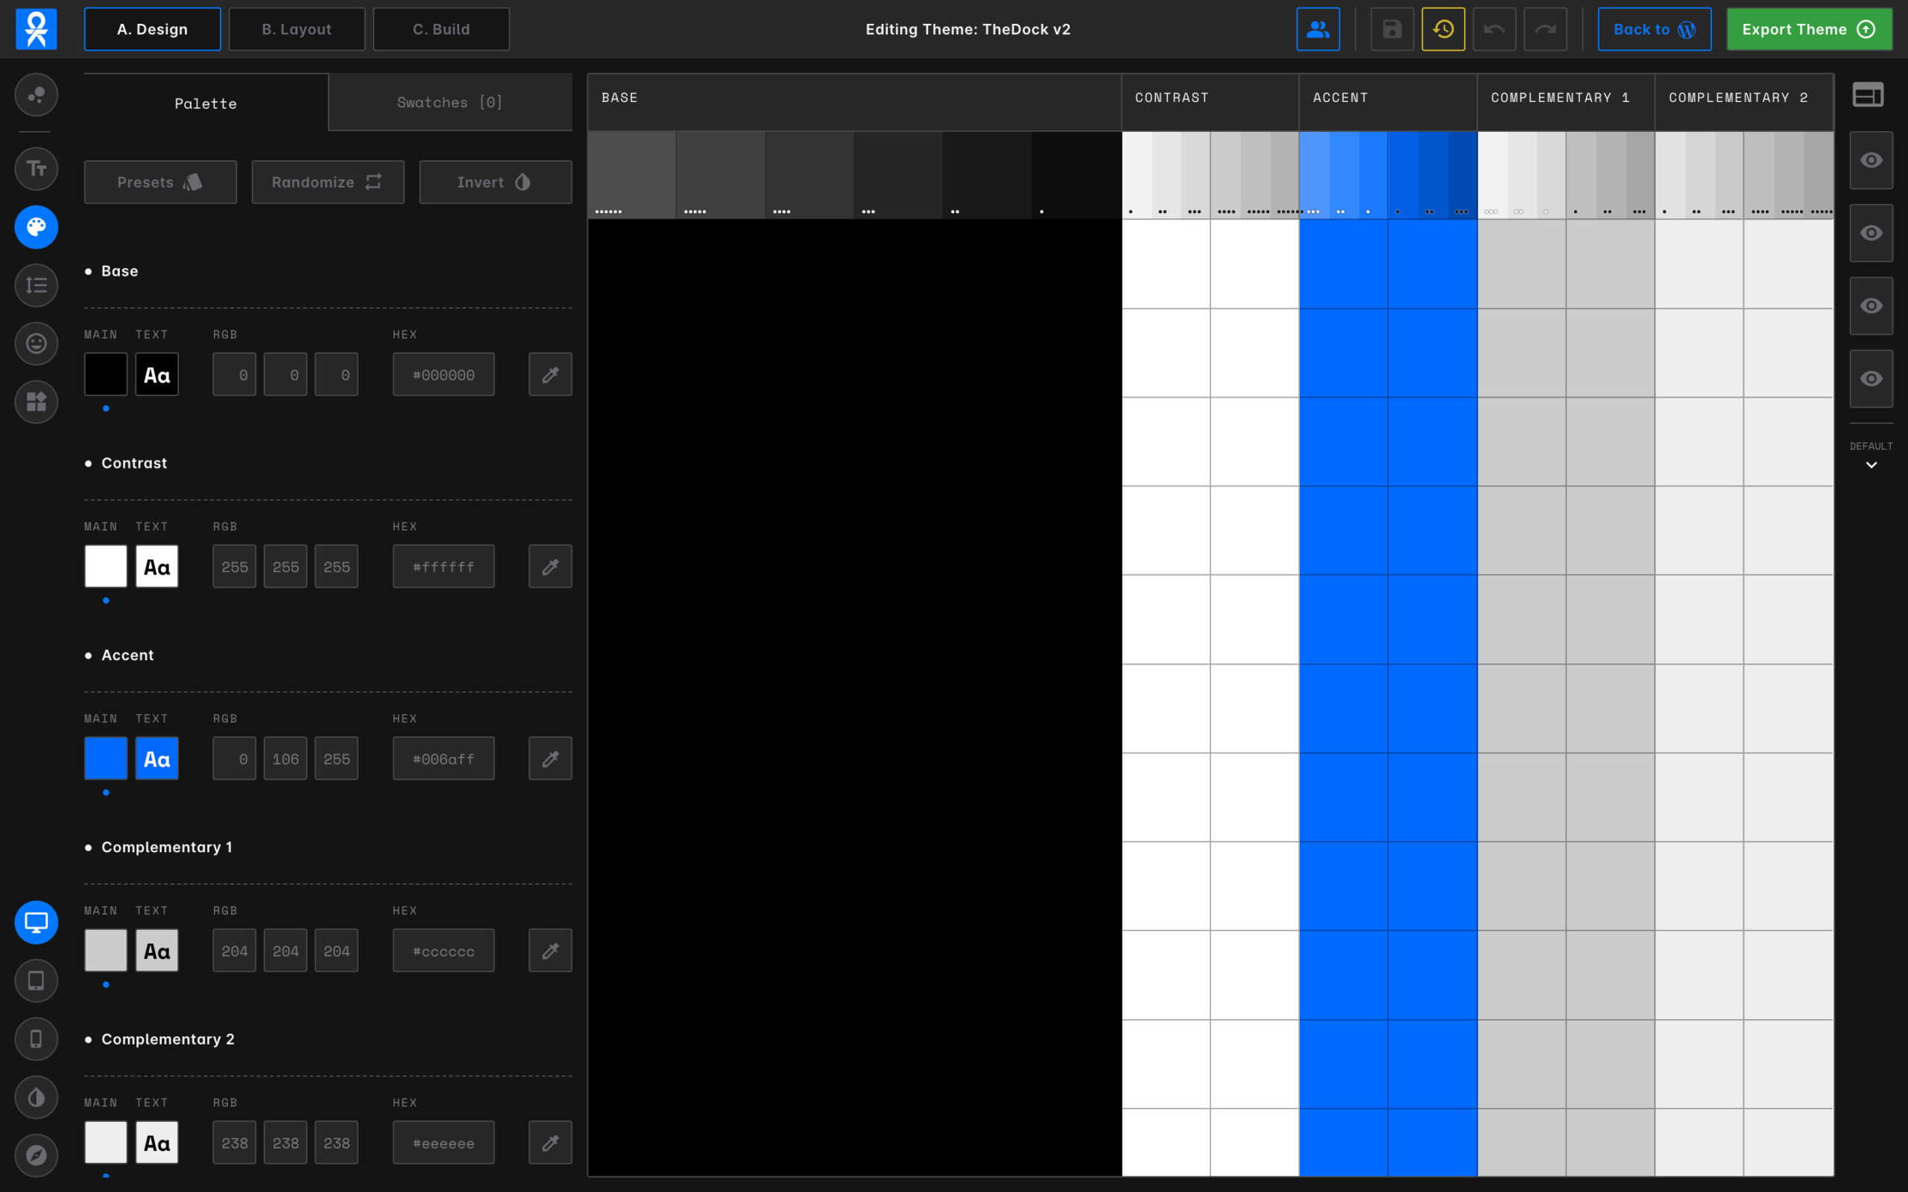The height and width of the screenshot is (1192, 1908).
Task: Open the Presets palette options
Action: [160, 182]
